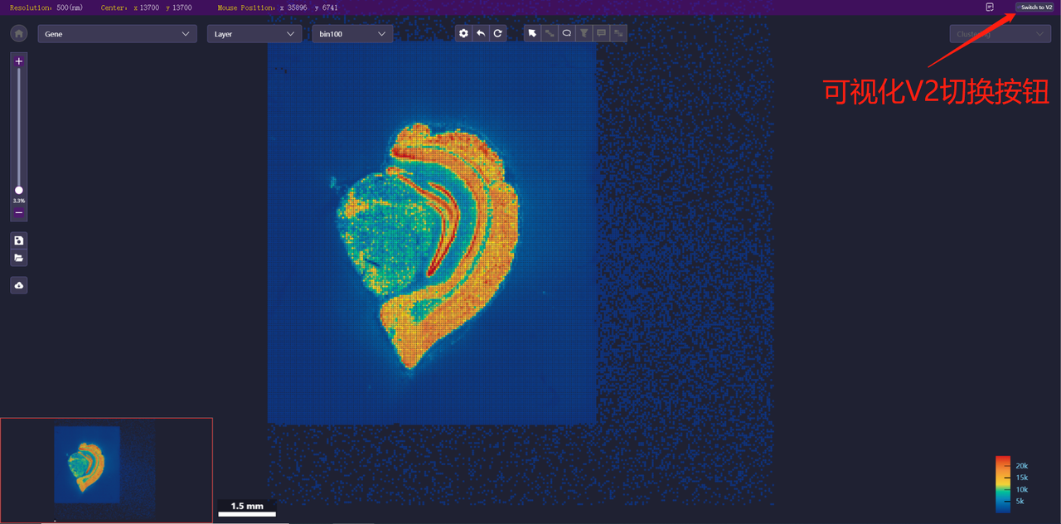Screen dimensions: 1061x524
Task: Open the Clustering dropdown
Action: 1000,34
